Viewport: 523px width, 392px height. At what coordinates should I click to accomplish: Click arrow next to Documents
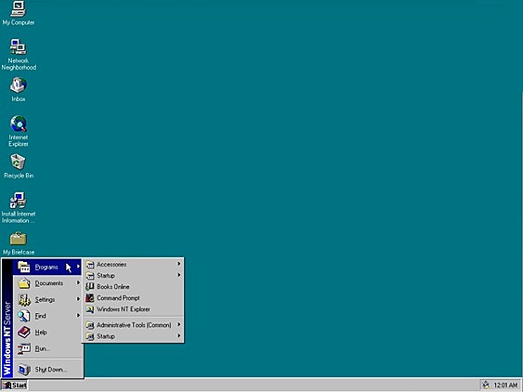click(x=78, y=282)
